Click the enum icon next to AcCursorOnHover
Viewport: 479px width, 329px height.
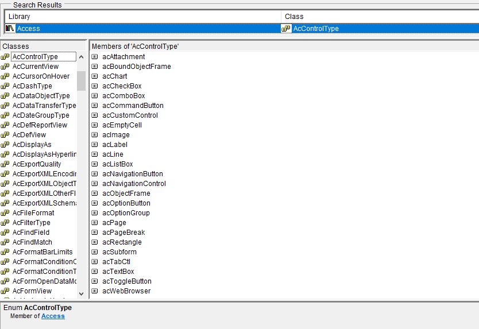5,76
